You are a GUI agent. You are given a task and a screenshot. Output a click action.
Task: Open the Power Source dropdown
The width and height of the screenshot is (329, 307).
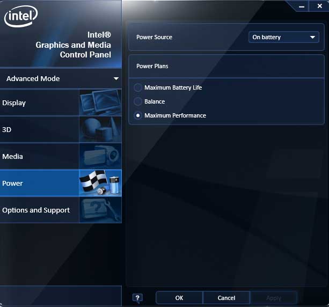point(284,37)
